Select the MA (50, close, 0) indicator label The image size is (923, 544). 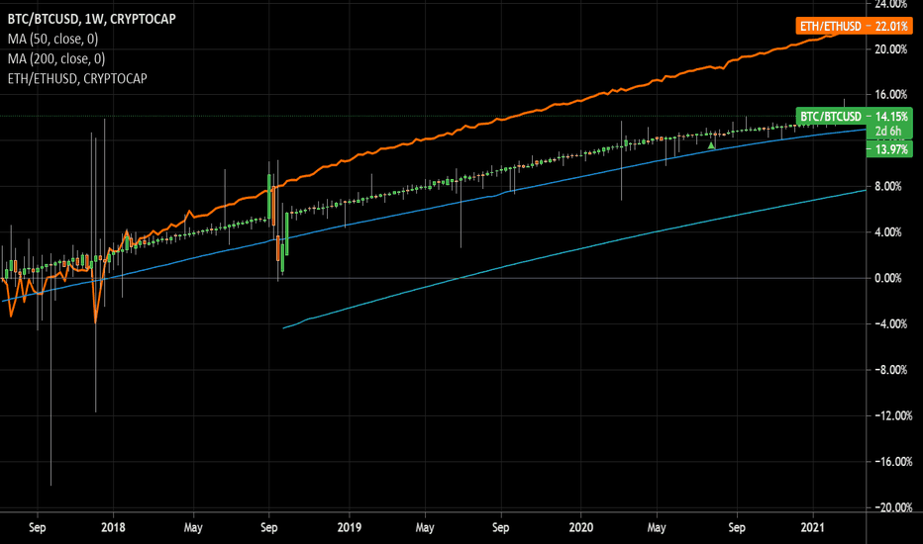52,39
